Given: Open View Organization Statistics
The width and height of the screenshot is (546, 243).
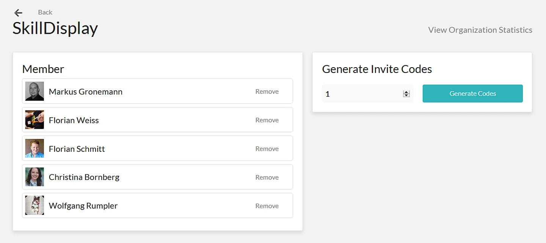Looking at the screenshot, I should [480, 30].
